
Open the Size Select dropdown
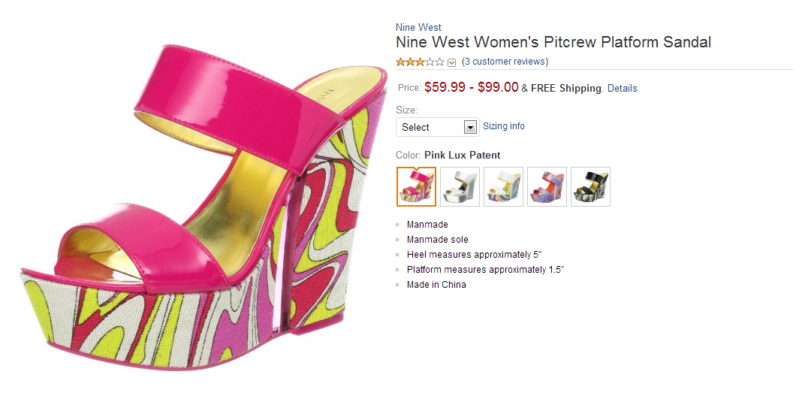click(430, 127)
